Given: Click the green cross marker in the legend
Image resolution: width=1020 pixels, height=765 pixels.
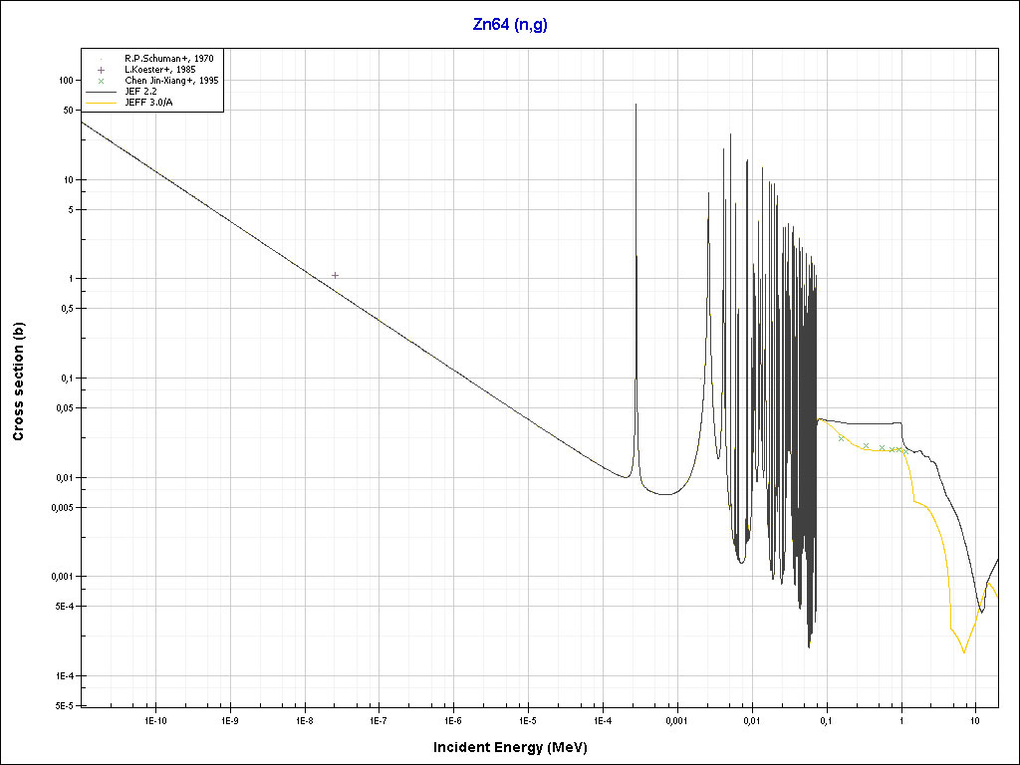Looking at the screenshot, I should pos(102,81).
